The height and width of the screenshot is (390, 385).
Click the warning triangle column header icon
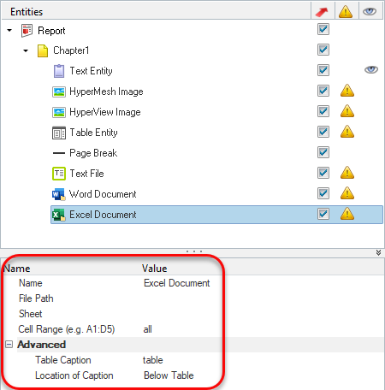346,12
